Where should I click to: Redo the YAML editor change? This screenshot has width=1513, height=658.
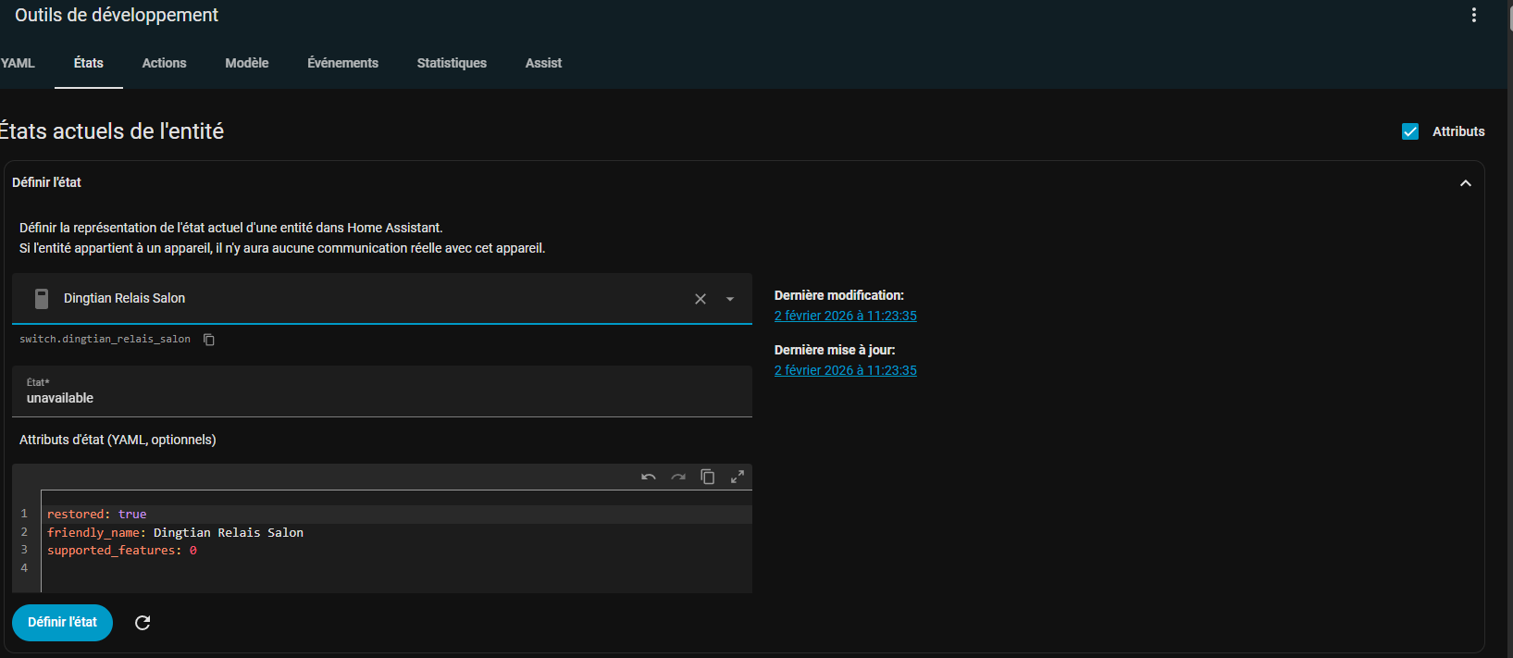click(678, 477)
